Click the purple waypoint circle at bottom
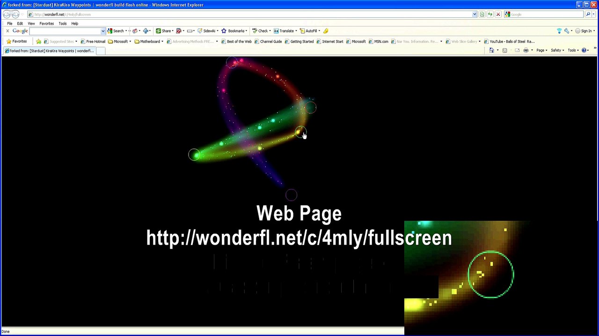The image size is (599, 336). pyautogui.click(x=291, y=195)
